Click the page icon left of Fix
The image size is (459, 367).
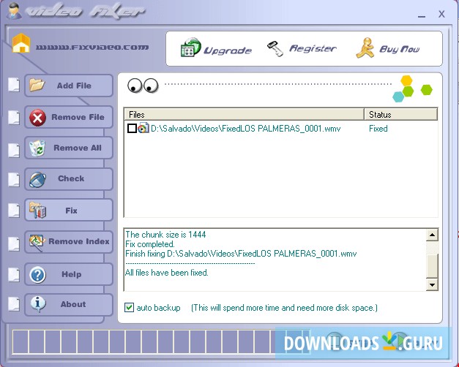14,211
